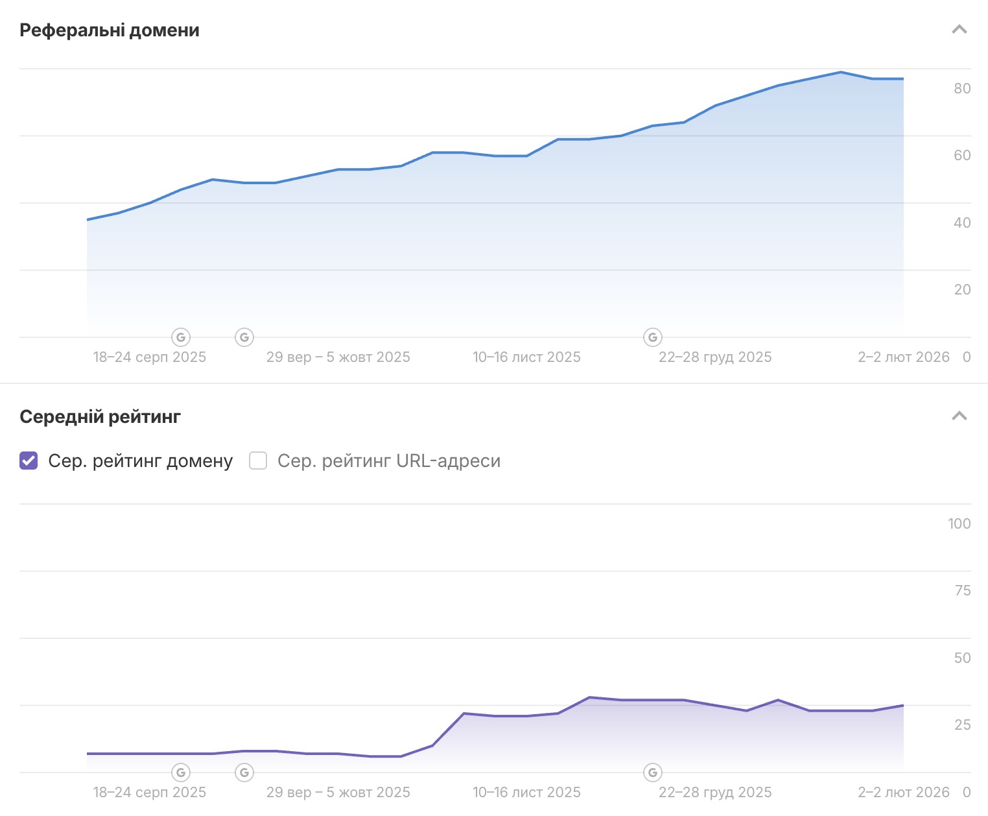Click the December Google update marker in average rating chart
Screen dimensions: 988x816
[652, 773]
